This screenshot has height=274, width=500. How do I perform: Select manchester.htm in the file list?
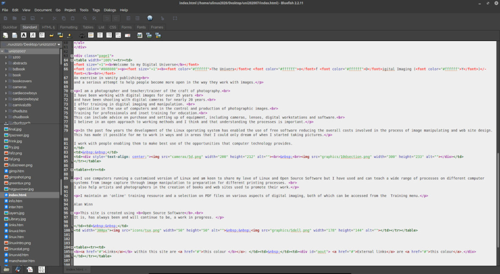click(21, 260)
